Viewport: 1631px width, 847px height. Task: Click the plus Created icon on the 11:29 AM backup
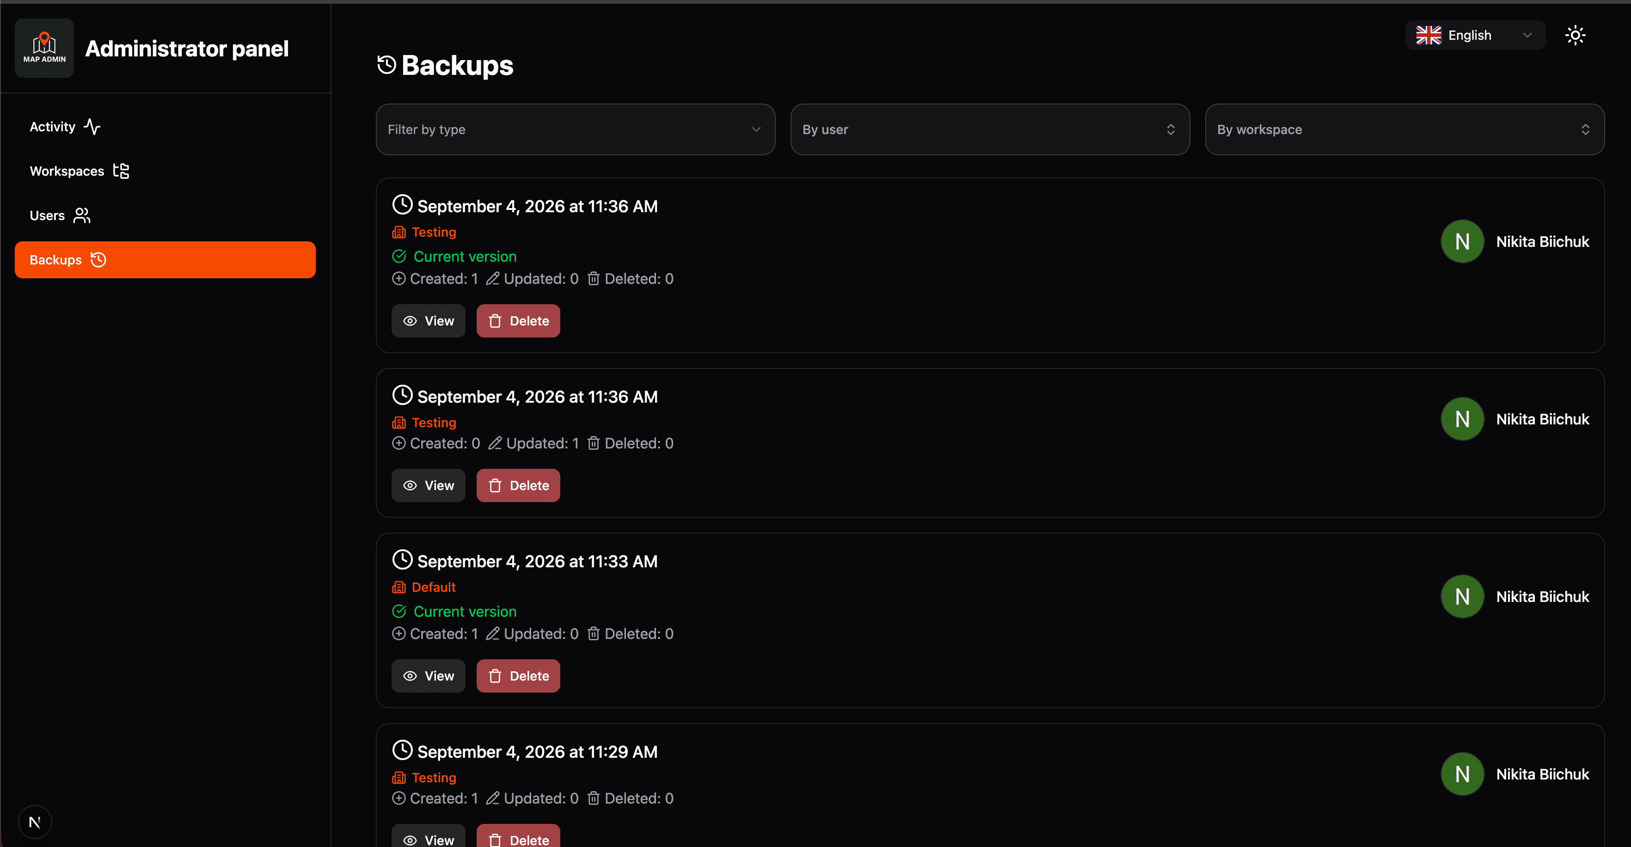pyautogui.click(x=399, y=798)
